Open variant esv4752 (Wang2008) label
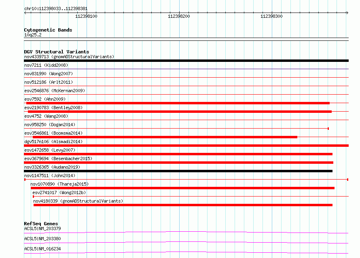Image resolution: width=360 pixels, height=258 pixels. [46, 116]
